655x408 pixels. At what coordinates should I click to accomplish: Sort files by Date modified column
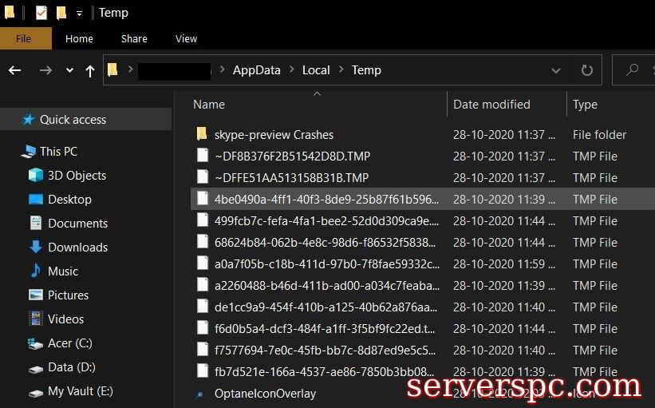[491, 105]
